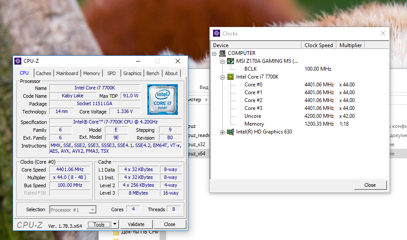This screenshot has height=240, width=407.
Task: Click the Specification field text
Action: pos(115,122)
